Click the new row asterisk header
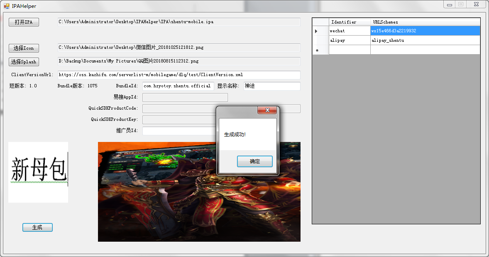 pyautogui.click(x=320, y=50)
